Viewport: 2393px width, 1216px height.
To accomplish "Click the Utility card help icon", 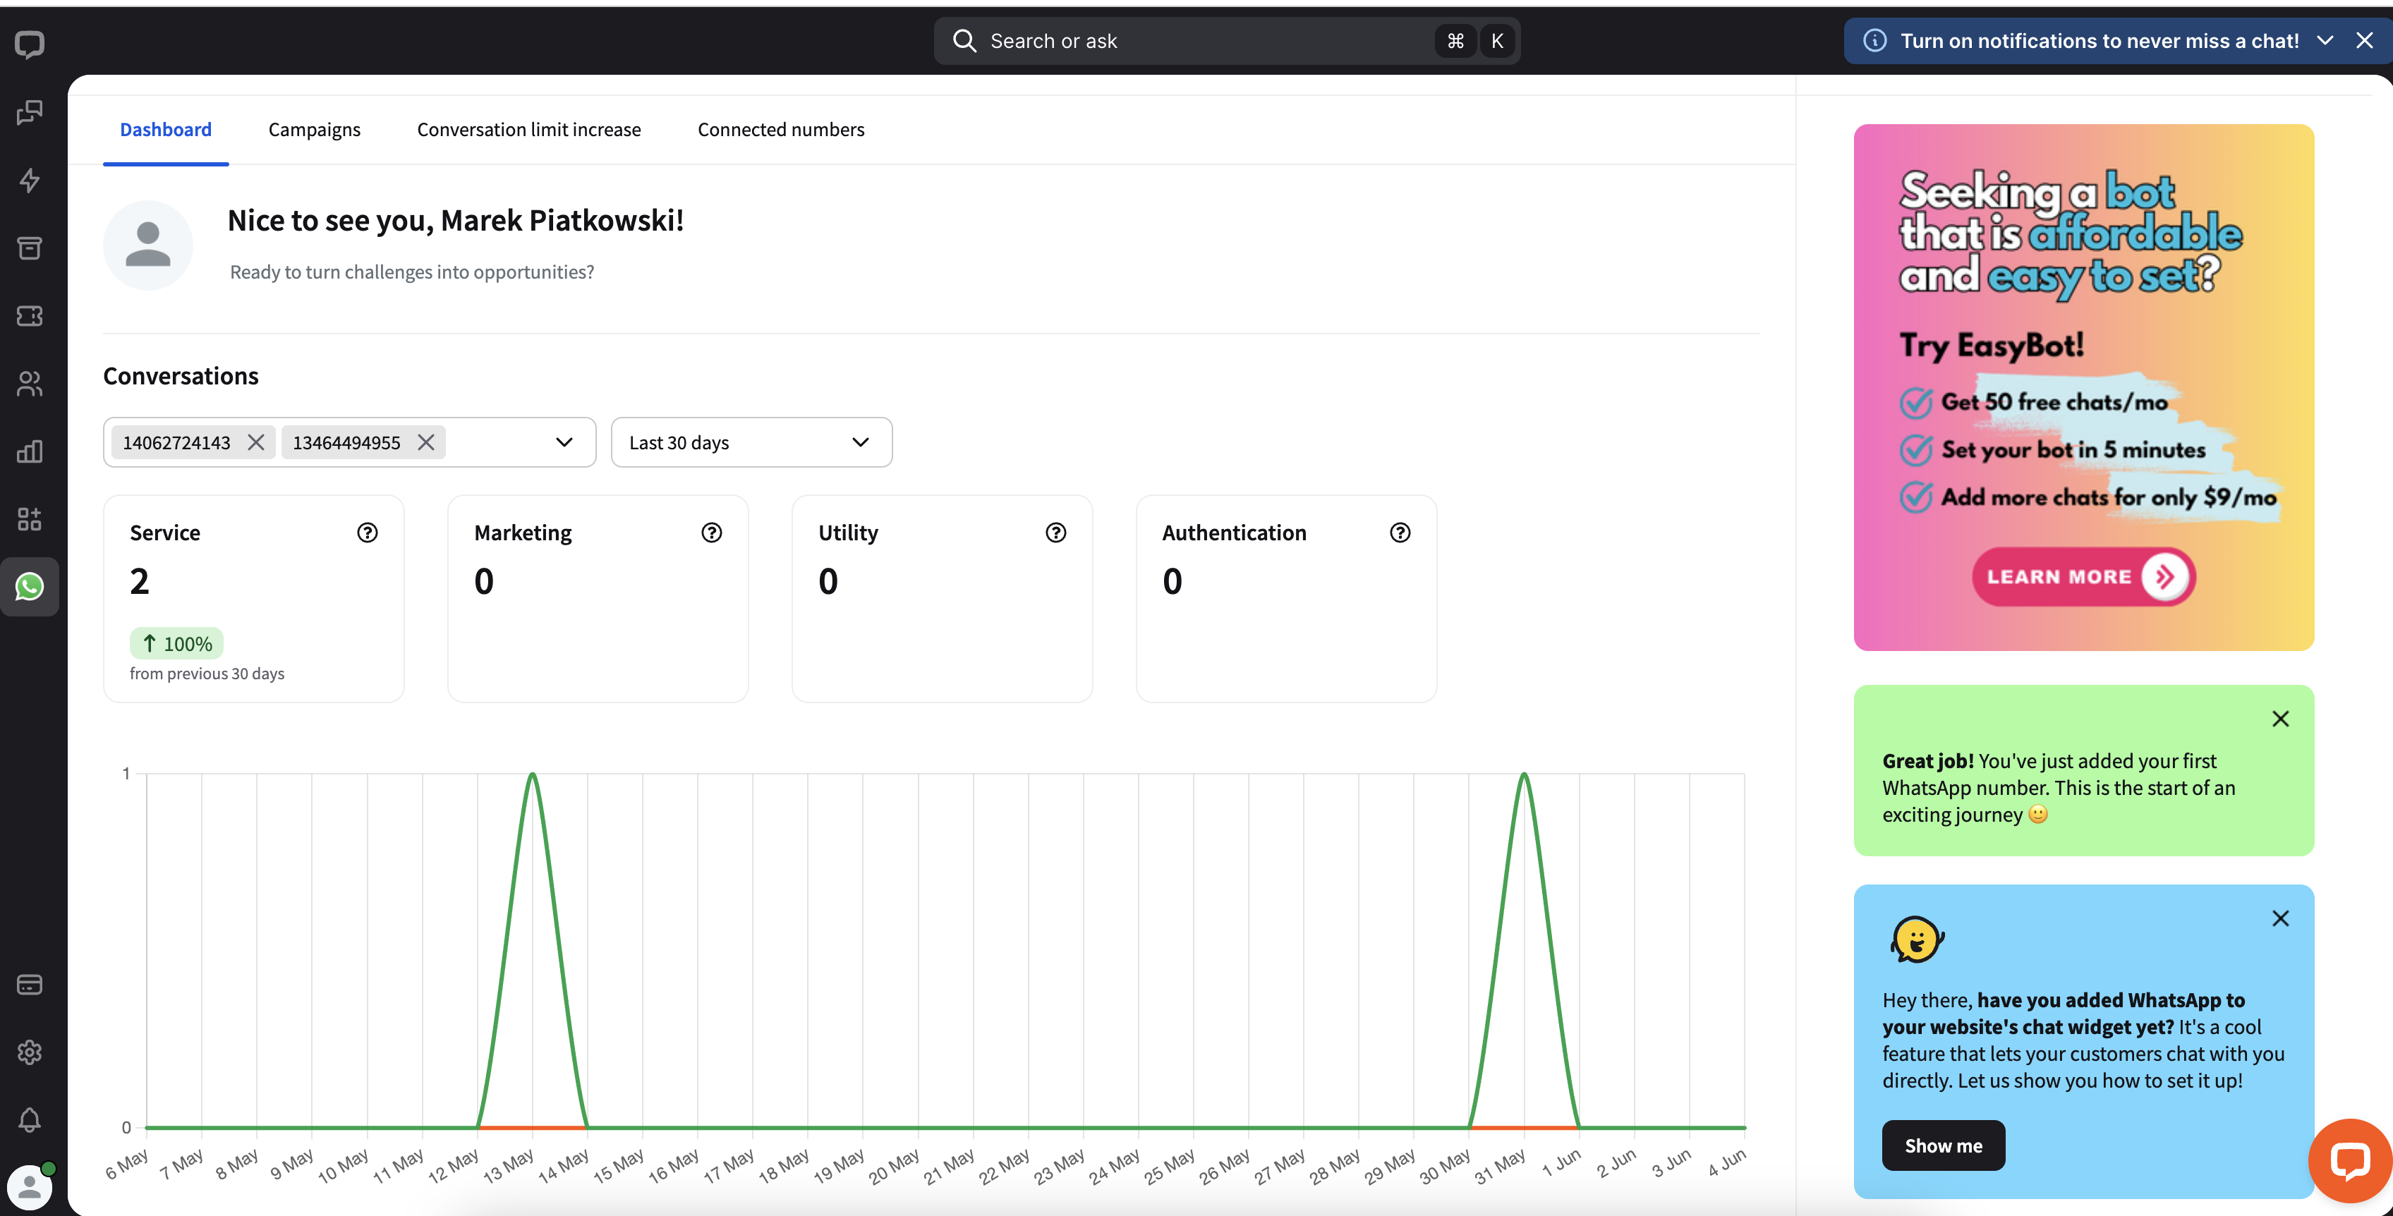I will point(1056,533).
